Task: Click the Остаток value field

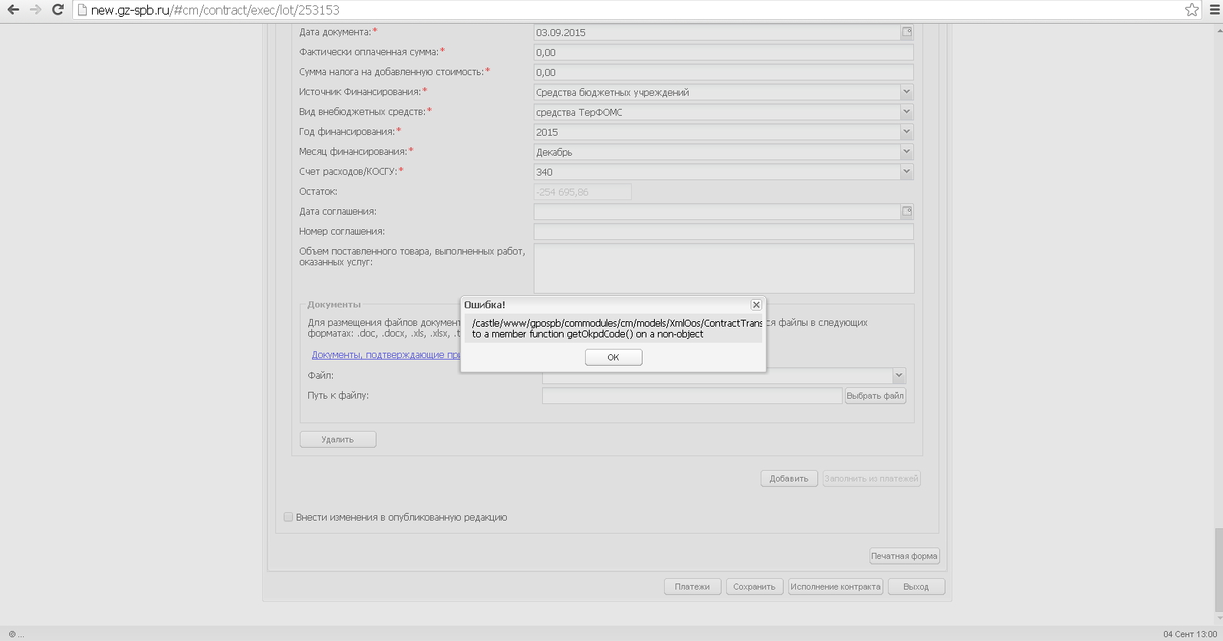Action: coord(583,192)
